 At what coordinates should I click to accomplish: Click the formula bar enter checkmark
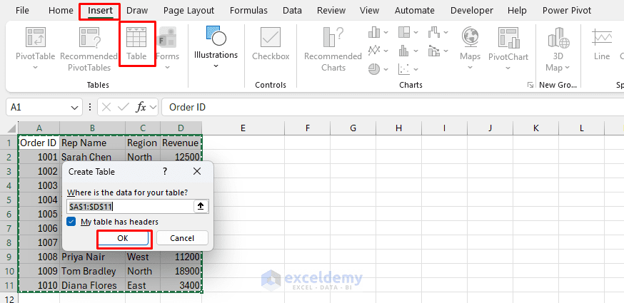(x=124, y=107)
